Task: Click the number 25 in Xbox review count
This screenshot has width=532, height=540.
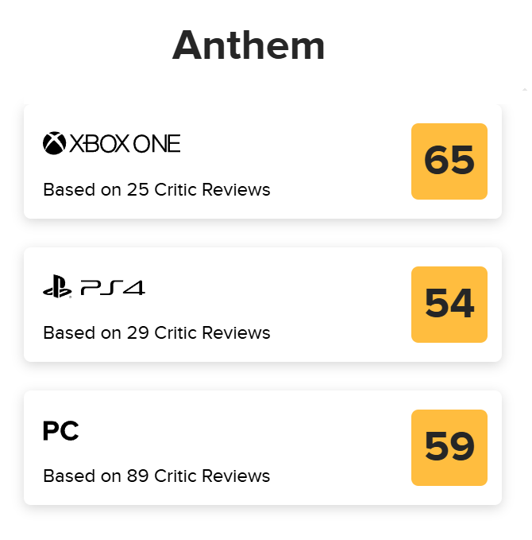Action: (x=137, y=190)
